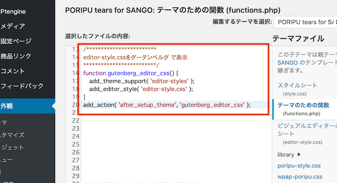This screenshot has height=183, width=337.
Task: Open poripu-style.css file
Action: point(299,166)
